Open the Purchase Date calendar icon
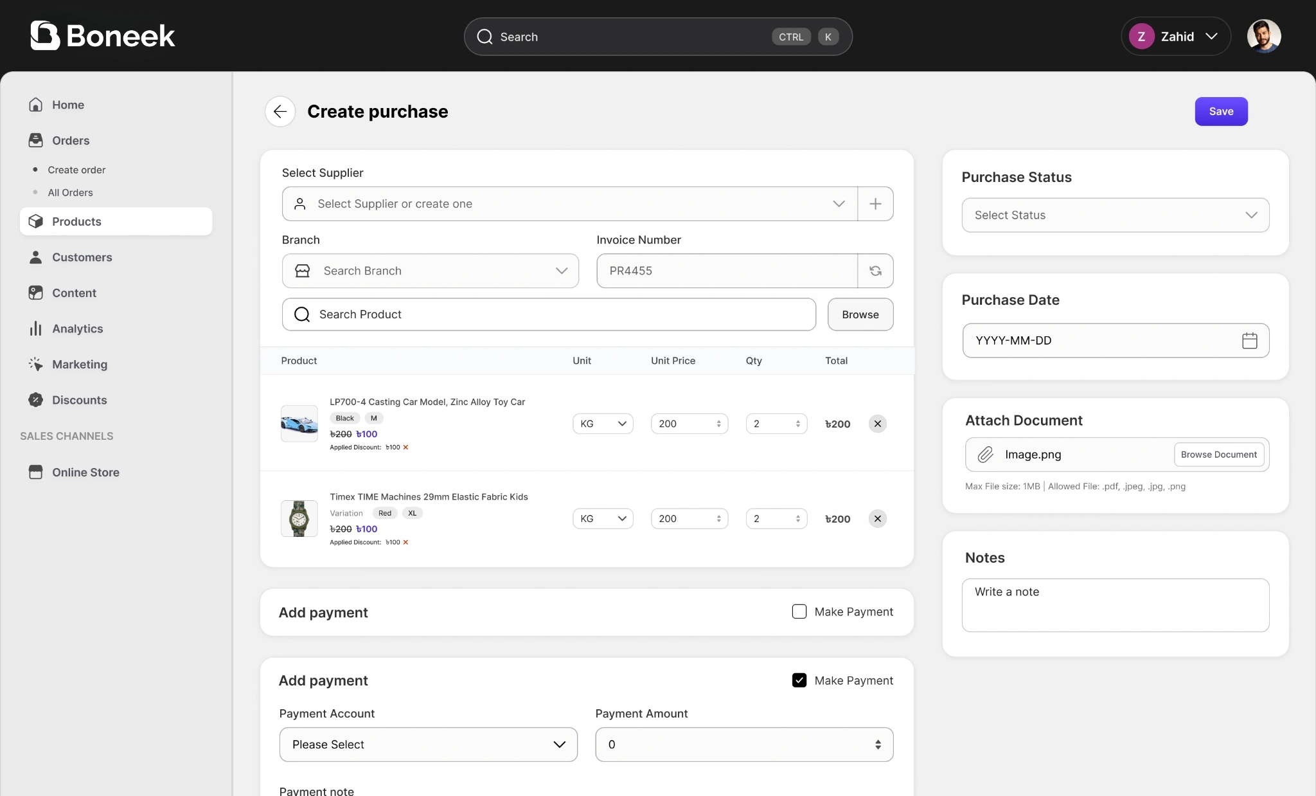The height and width of the screenshot is (796, 1316). click(x=1249, y=341)
